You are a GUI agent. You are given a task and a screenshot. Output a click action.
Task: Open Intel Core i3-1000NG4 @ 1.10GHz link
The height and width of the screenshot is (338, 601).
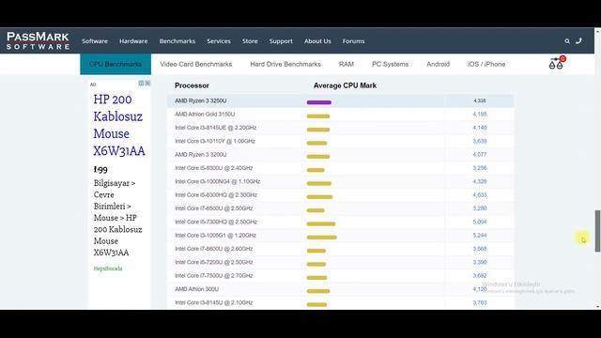click(x=217, y=181)
